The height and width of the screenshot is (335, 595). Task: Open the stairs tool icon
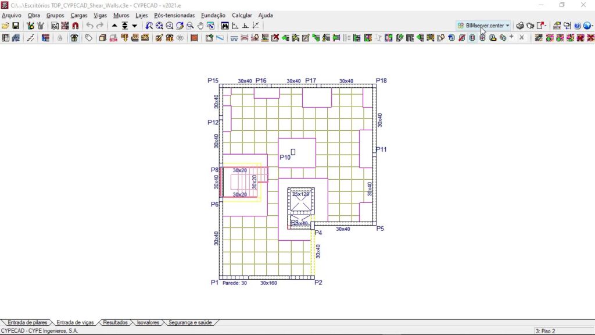[30, 38]
